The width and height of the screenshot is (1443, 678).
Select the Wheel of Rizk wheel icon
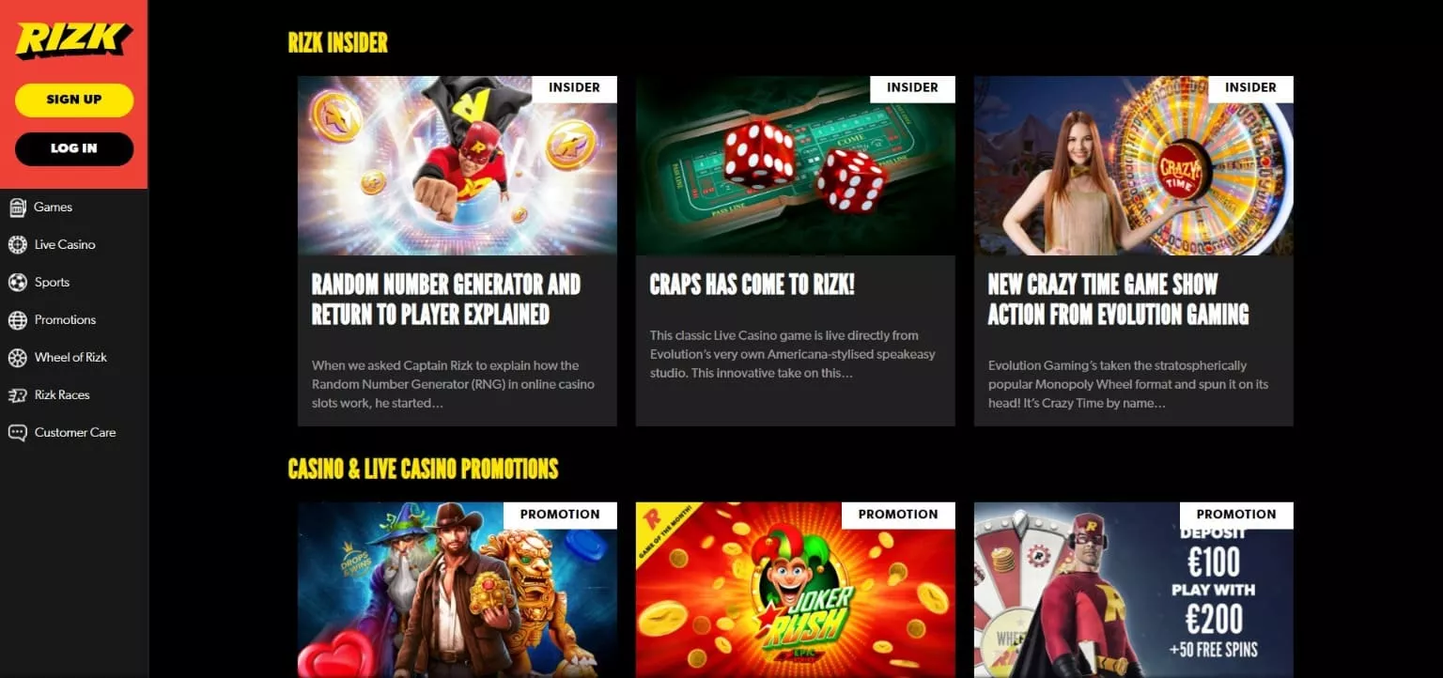pos(17,358)
